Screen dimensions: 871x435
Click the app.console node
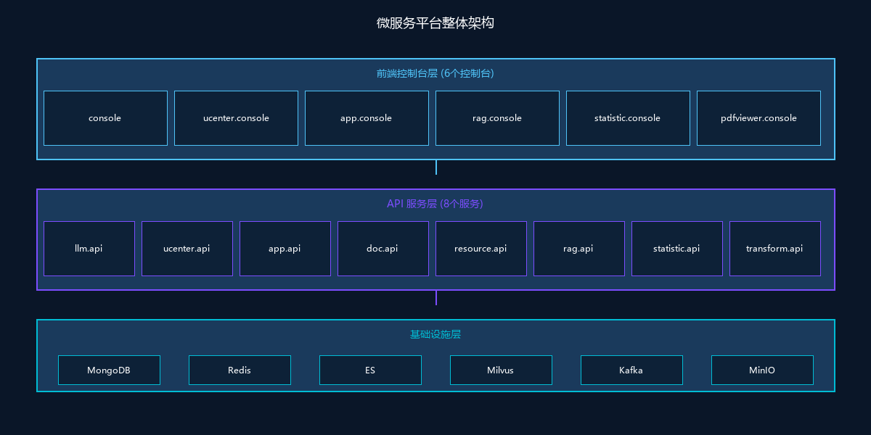(367, 118)
